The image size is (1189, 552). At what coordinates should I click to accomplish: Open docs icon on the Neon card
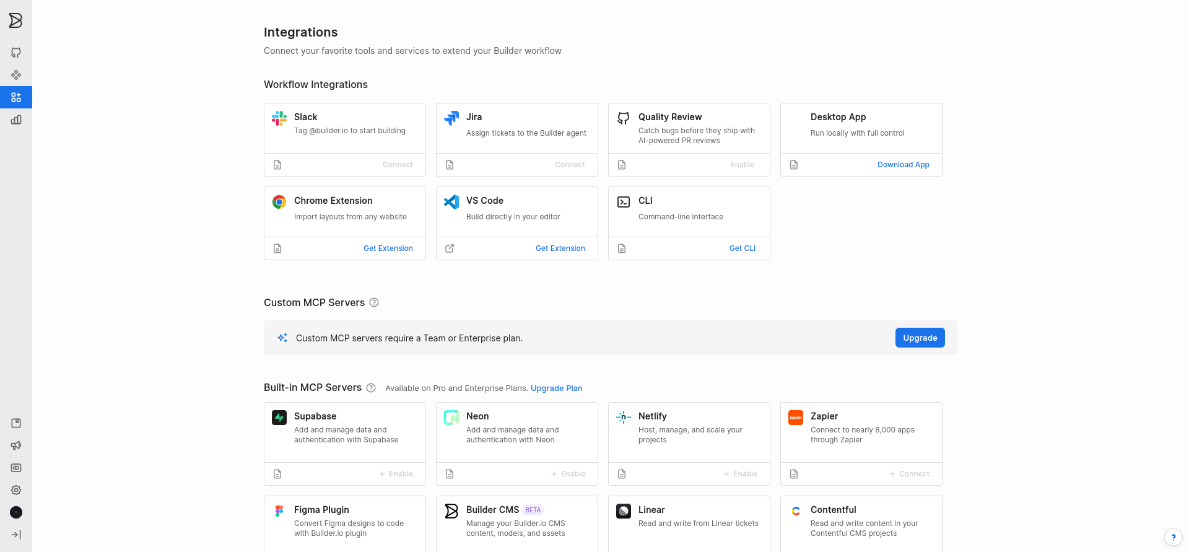tap(450, 474)
